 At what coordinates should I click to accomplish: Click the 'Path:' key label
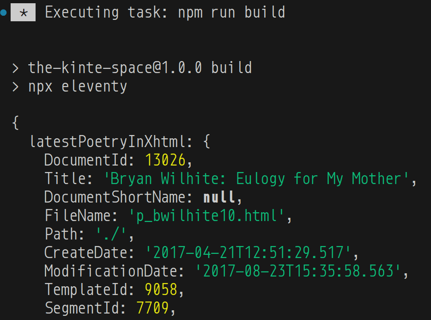click(x=65, y=234)
